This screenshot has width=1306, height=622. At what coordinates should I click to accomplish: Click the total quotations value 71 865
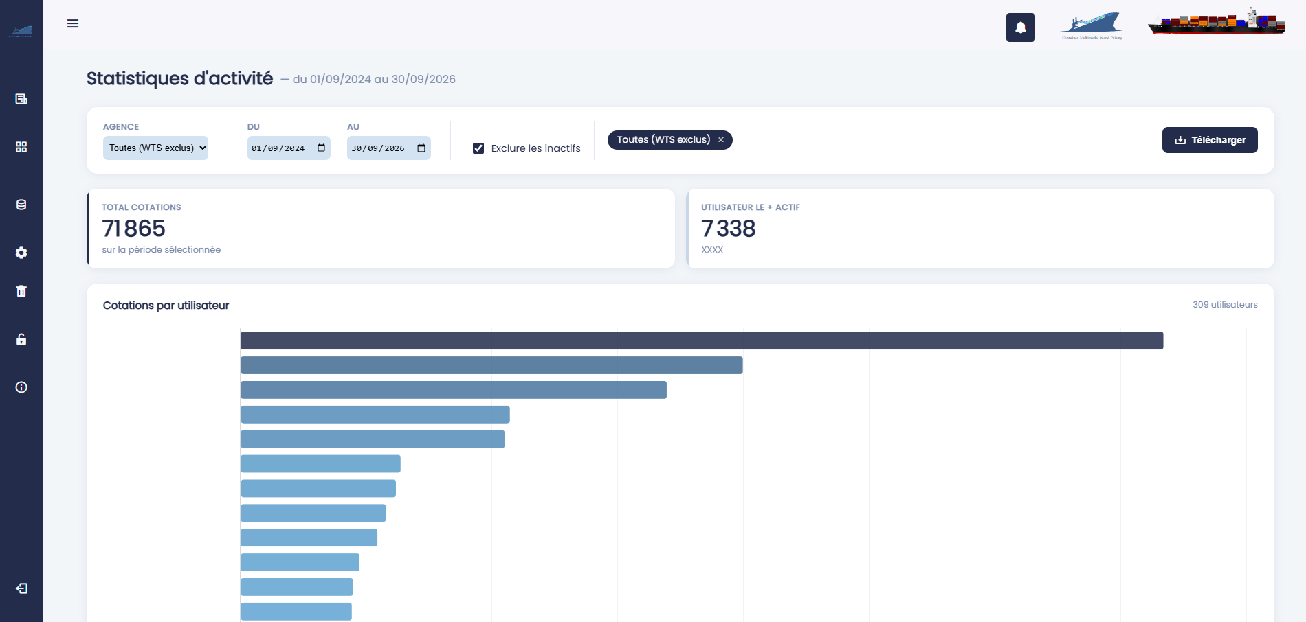coord(134,228)
